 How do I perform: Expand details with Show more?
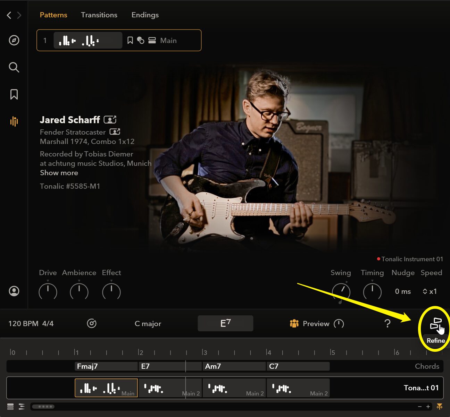(x=59, y=173)
